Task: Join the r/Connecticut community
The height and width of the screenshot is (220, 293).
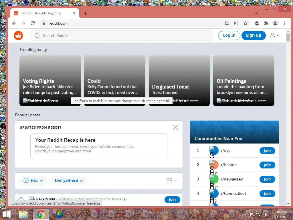Action: click(267, 194)
